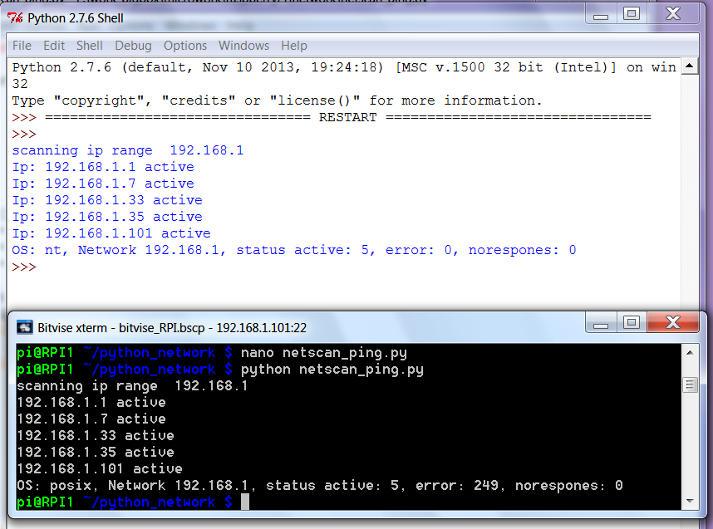Click the last >>> prompt in Python Shell
The width and height of the screenshot is (713, 529).
coord(24,267)
